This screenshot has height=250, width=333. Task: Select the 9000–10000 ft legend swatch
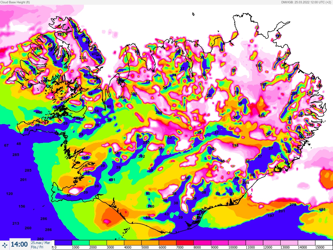pos(220,243)
